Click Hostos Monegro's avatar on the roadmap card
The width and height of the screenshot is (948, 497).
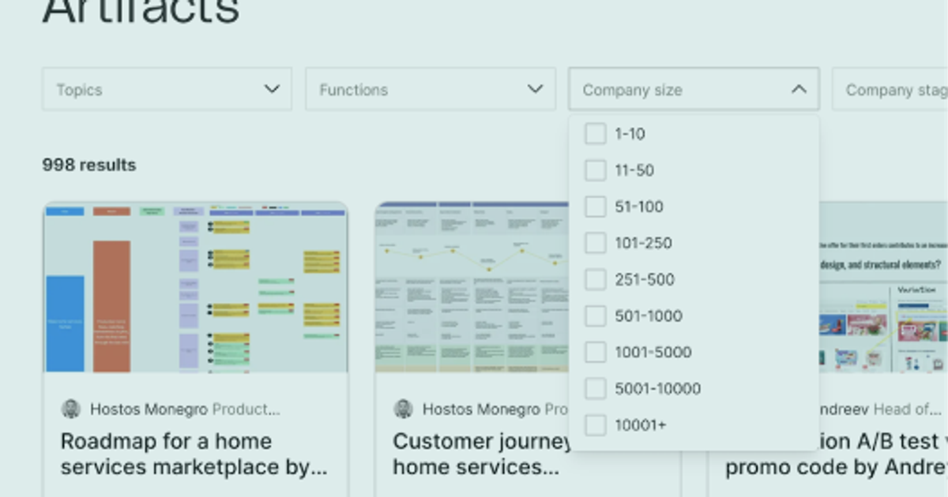[x=71, y=409]
